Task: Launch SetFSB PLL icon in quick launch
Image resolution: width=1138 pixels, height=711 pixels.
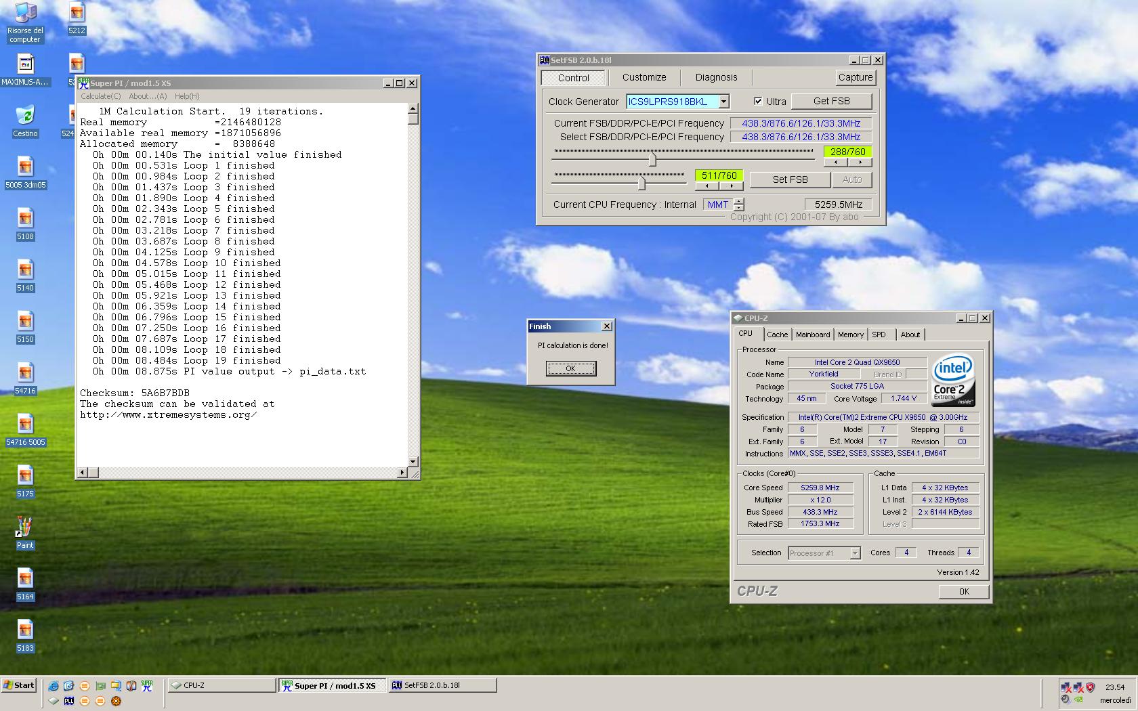Action: pyautogui.click(x=69, y=701)
